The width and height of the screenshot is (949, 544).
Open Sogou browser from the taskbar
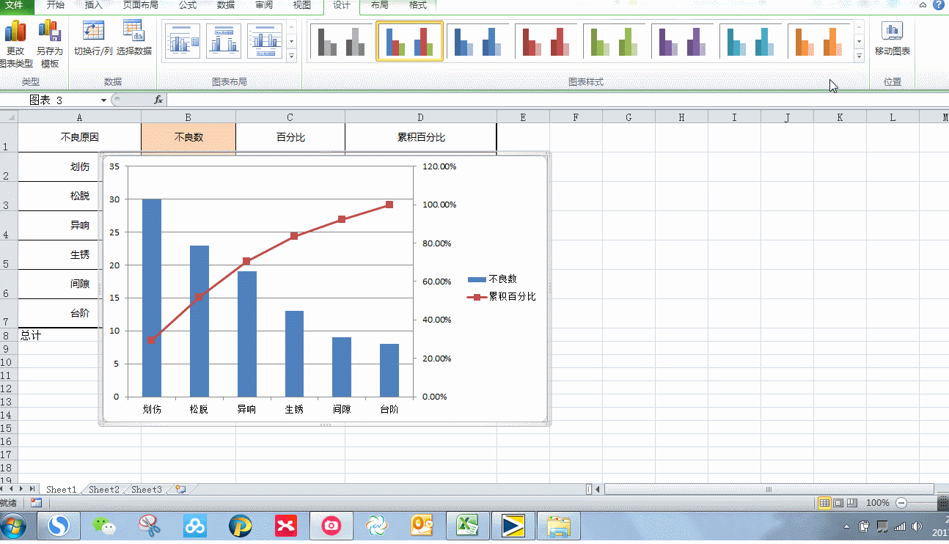click(59, 526)
